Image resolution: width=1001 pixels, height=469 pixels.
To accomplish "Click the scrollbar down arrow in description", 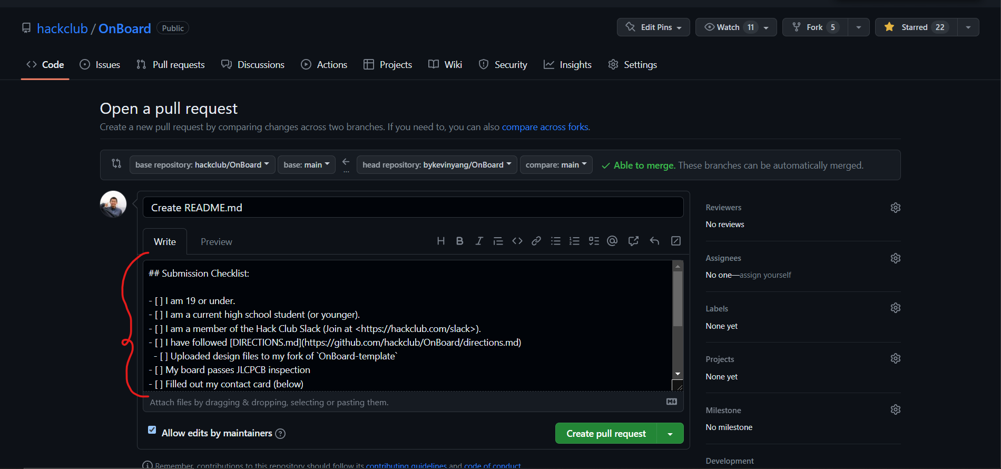I will 678,374.
